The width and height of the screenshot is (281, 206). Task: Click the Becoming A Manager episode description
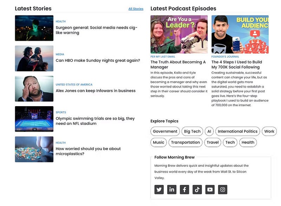click(179, 84)
